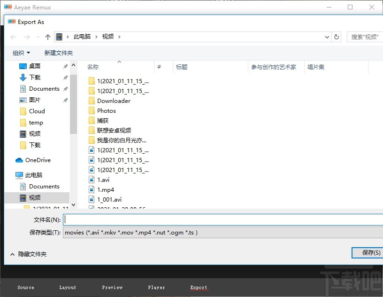Open the Photos folder
Image resolution: width=383 pixels, height=297 pixels.
[107, 110]
